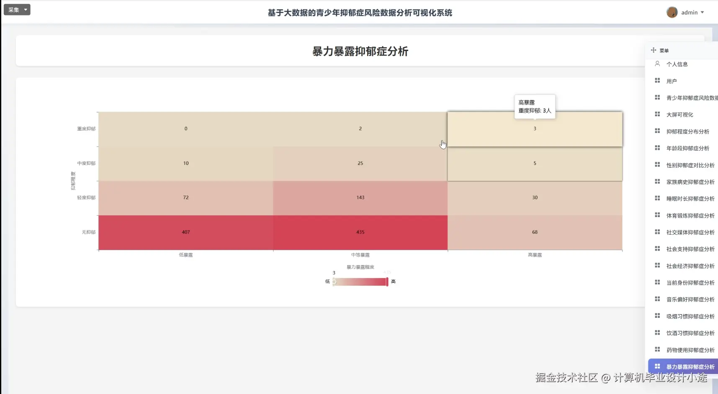718x394 pixels.
Task: Select the 性别抑郁症对比分析 menu entry
Action: tap(690, 165)
